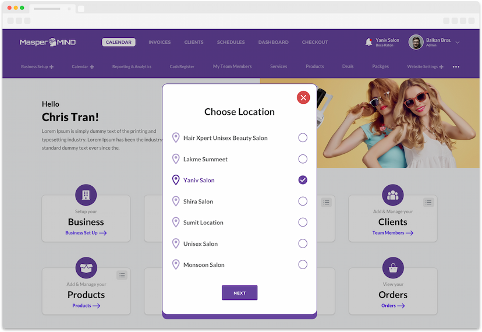Screen dimensions: 482x332
Task: Click the Products box icon
Action: [x=86, y=268]
